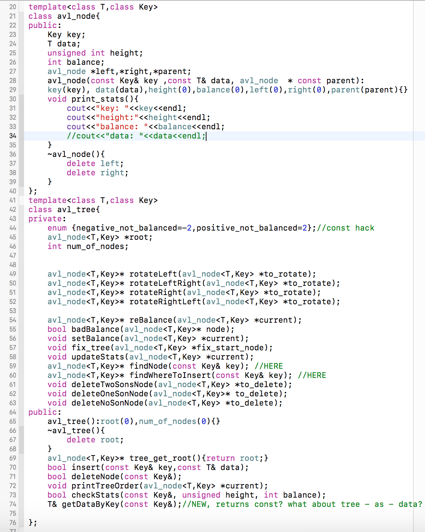
Task: Click 'int num_of_nodes;' declaration
Action: pyautogui.click(x=88, y=247)
